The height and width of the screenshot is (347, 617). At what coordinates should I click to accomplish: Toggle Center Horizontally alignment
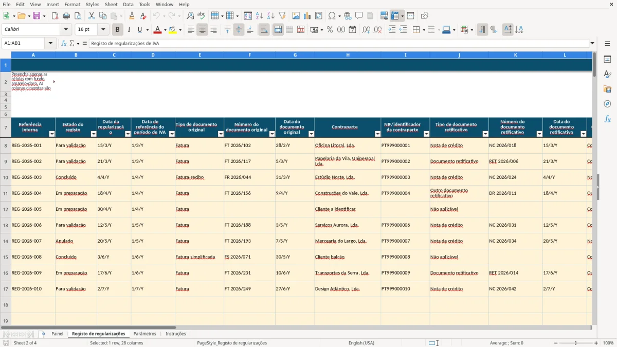coord(202,30)
